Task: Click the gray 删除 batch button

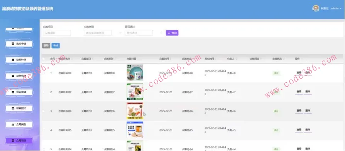Action: (46, 46)
